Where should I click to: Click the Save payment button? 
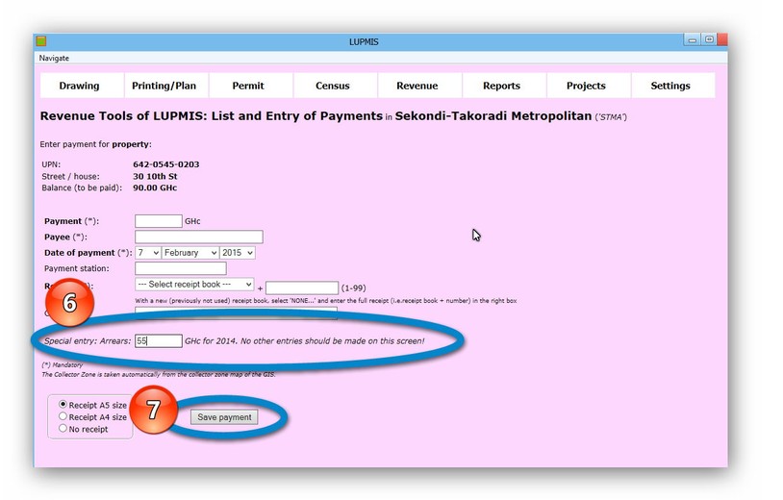224,417
